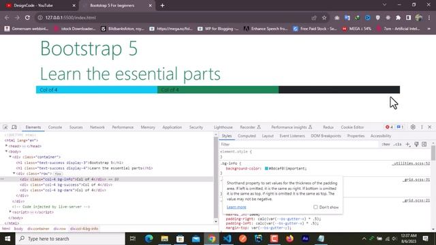Open the Cookie Editor tab
The width and height of the screenshot is (436, 245).
coord(352,127)
